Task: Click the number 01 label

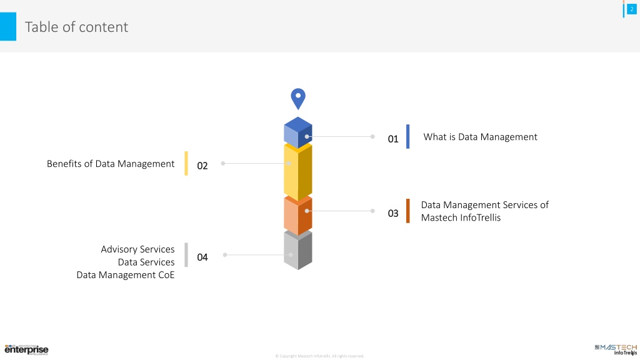Action: [x=393, y=139]
